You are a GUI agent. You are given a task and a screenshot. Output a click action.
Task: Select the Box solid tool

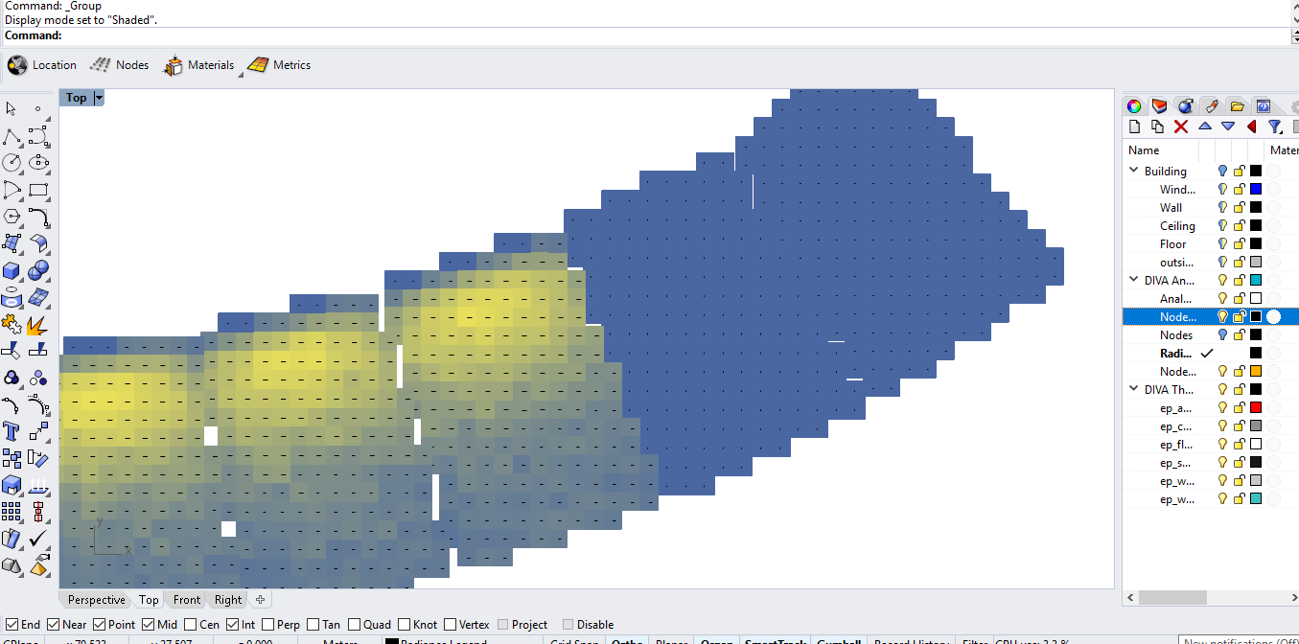12,270
